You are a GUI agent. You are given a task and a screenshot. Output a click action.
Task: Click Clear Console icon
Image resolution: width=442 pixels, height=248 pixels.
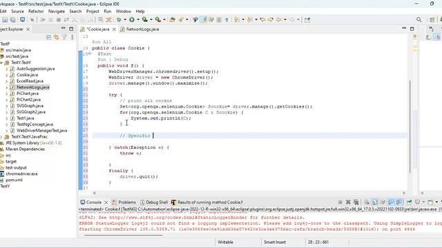pyautogui.click(x=367, y=202)
